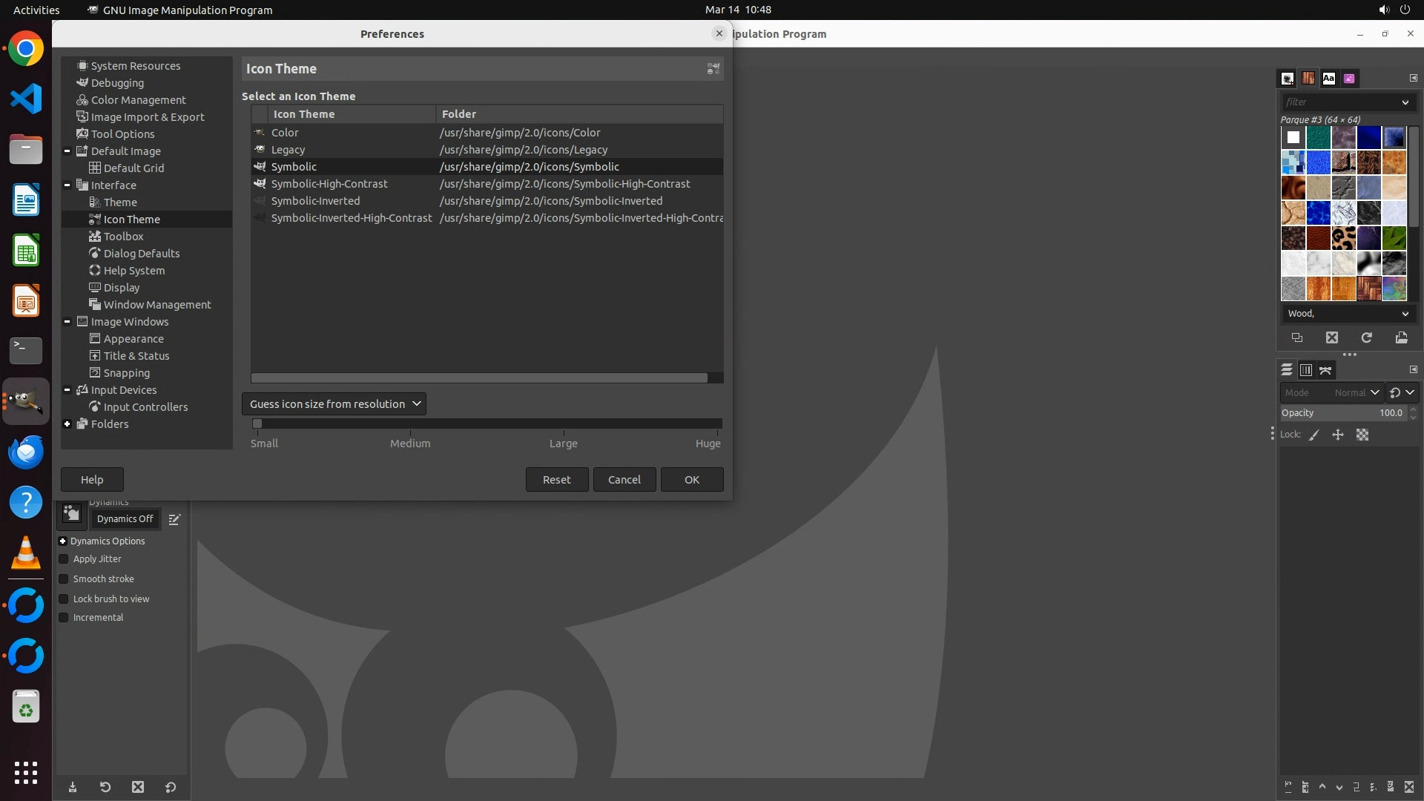Click restore tool preset icon at bottom
This screenshot has width=1424, height=801.
(105, 787)
